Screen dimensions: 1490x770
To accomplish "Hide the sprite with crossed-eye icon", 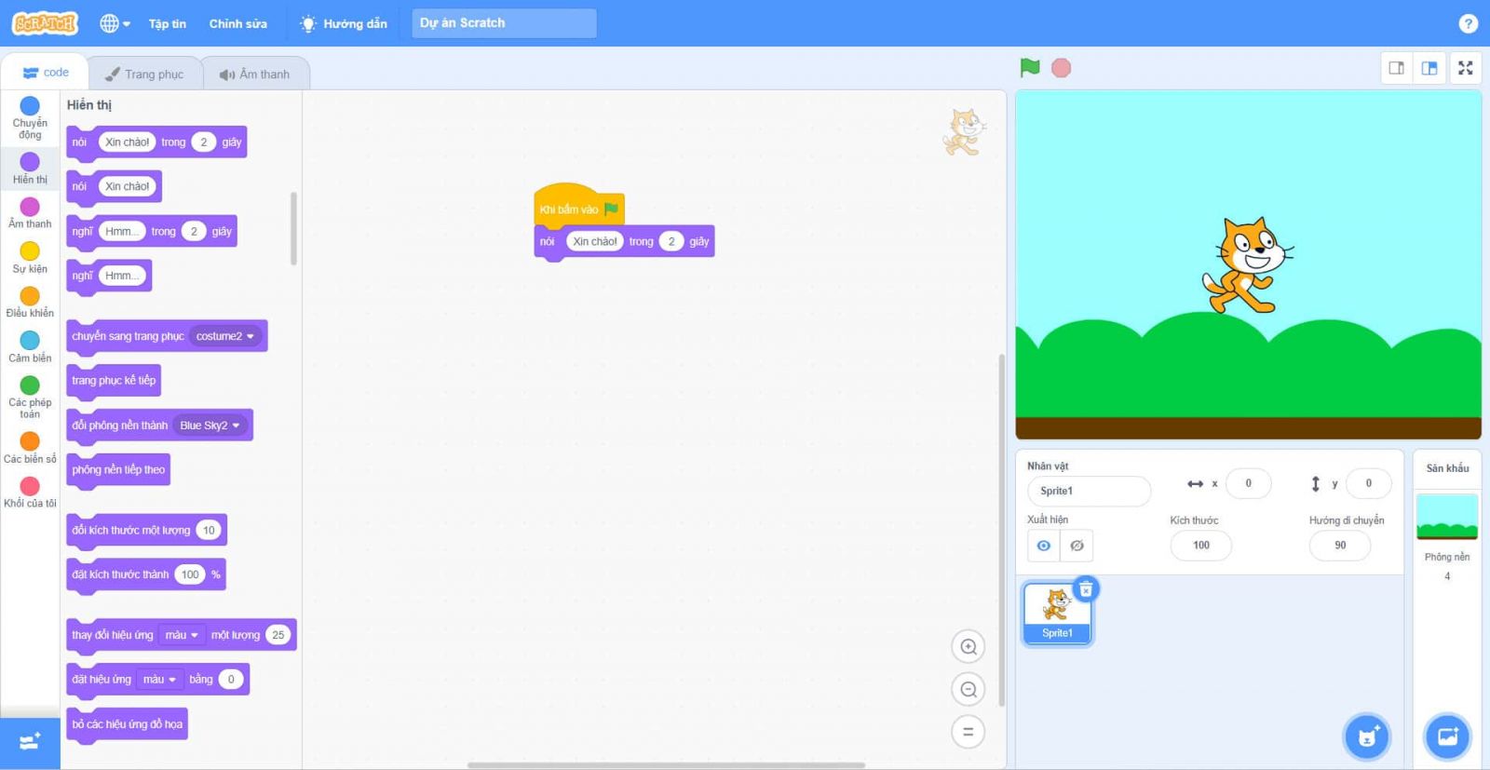I will point(1077,546).
